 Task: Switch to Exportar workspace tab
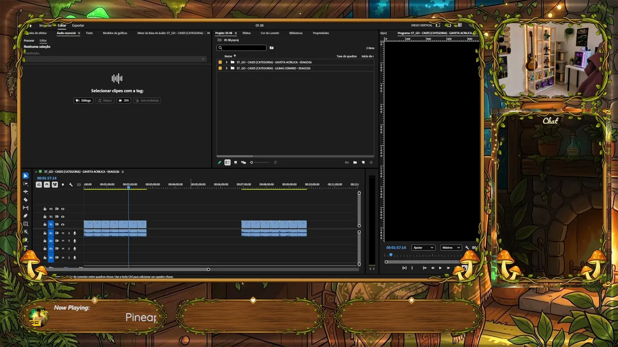[x=78, y=25]
